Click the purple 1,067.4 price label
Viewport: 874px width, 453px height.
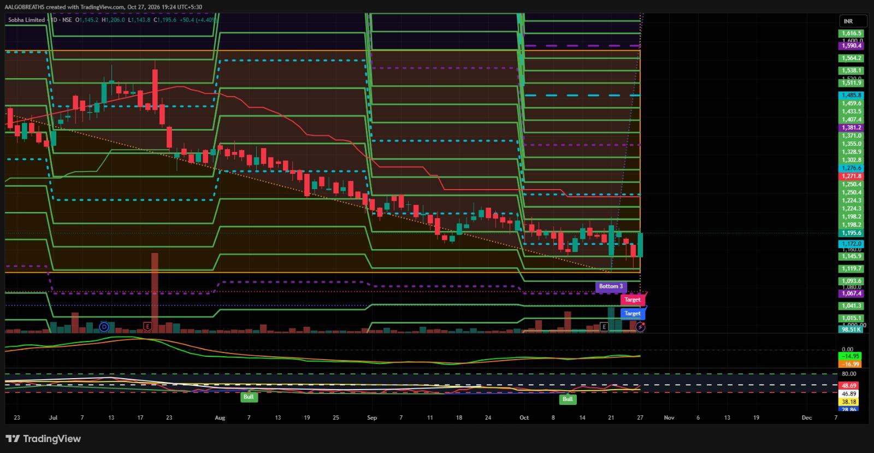pyautogui.click(x=851, y=293)
